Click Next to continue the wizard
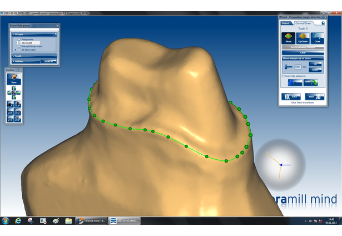Screen dimensions: 342x236 [x=315, y=96]
